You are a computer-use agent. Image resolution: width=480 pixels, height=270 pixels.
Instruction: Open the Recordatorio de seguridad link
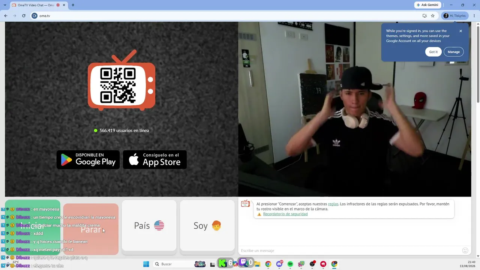click(285, 214)
